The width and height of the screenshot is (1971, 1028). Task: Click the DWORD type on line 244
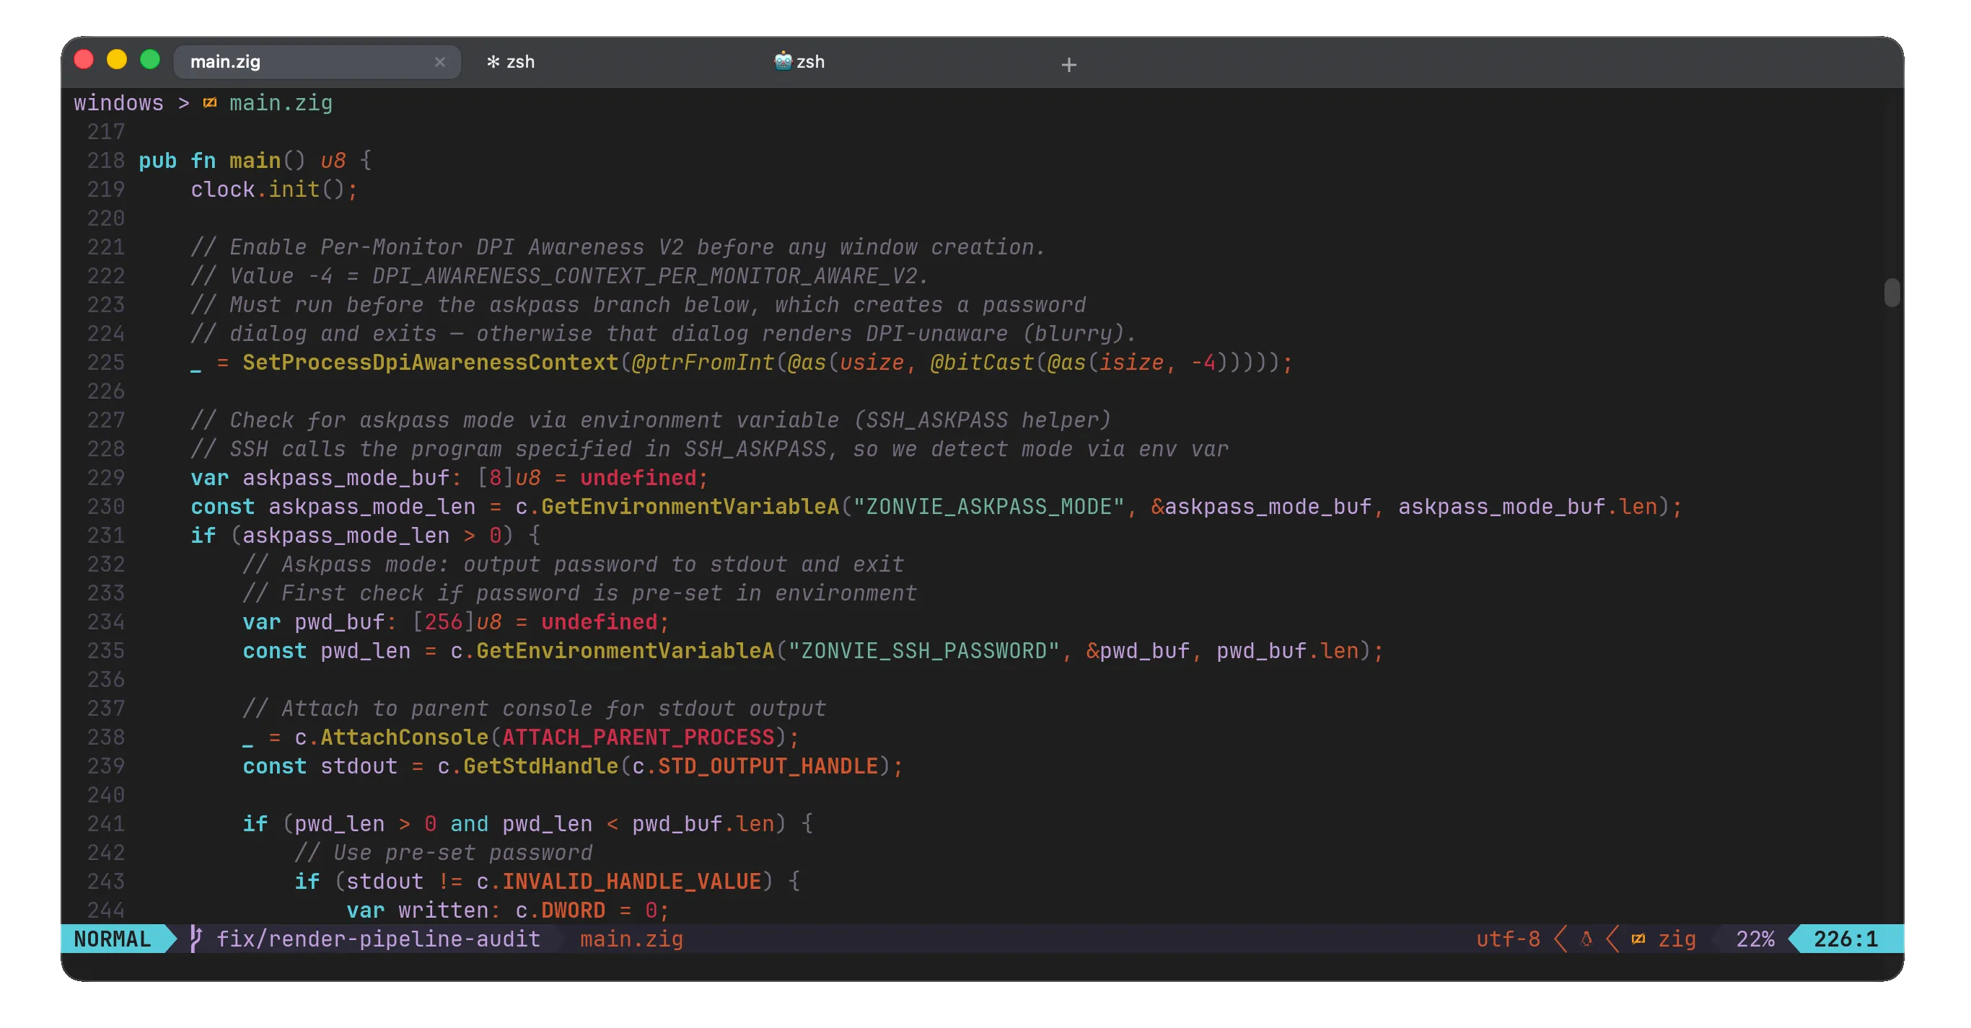point(572,910)
